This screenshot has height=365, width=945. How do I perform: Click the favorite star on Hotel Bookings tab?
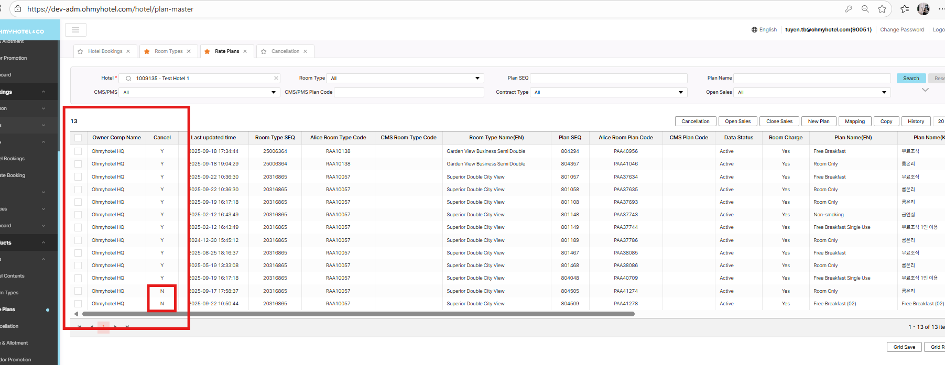pyautogui.click(x=80, y=51)
